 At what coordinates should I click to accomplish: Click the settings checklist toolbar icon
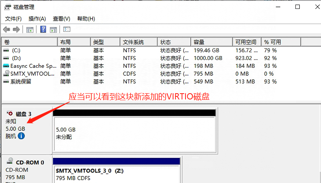(x=67, y=29)
